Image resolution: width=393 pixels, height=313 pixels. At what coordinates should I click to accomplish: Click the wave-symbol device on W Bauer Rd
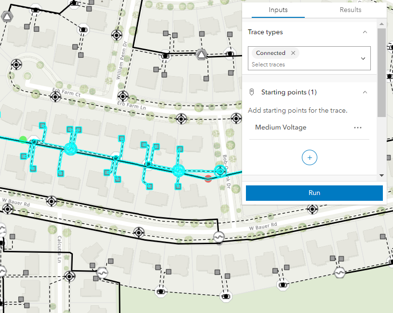coord(218,237)
